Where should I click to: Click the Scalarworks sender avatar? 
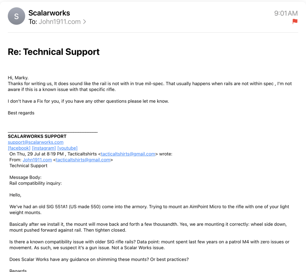click(16, 16)
